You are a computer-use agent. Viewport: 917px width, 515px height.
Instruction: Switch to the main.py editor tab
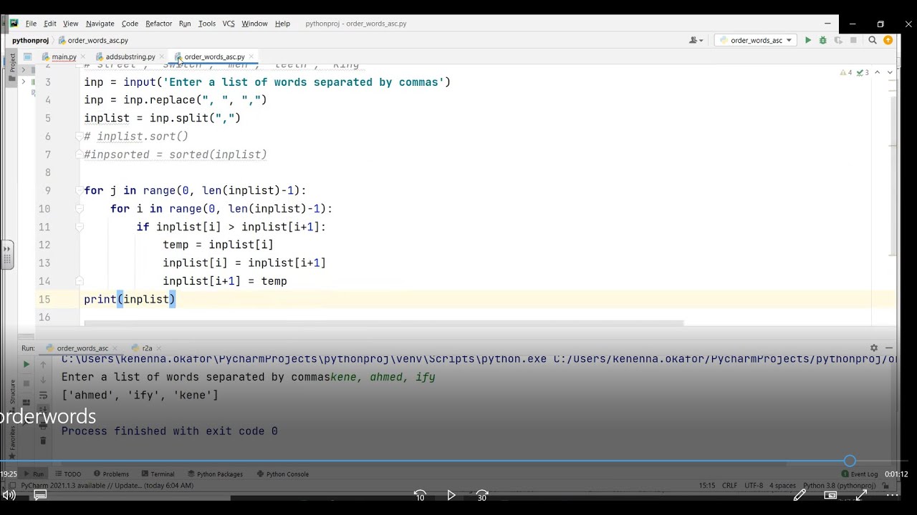pos(64,57)
